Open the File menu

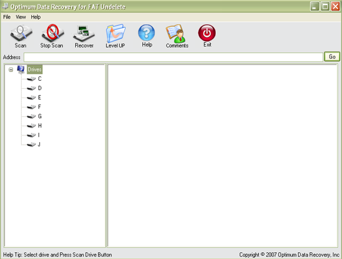(7, 17)
